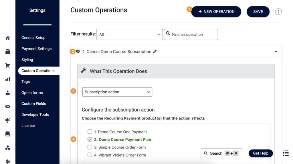Screen dimensions: 293x164
Task: Open the checklist icon at bottom right
Action: [x=286, y=153]
